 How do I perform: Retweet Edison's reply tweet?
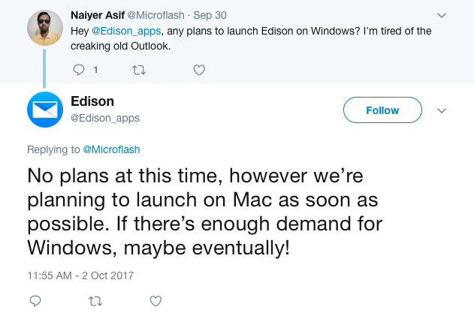[x=95, y=301]
